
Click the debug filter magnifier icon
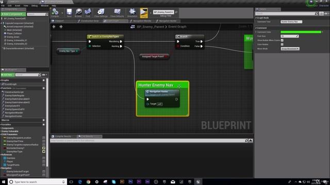(x=176, y=12)
